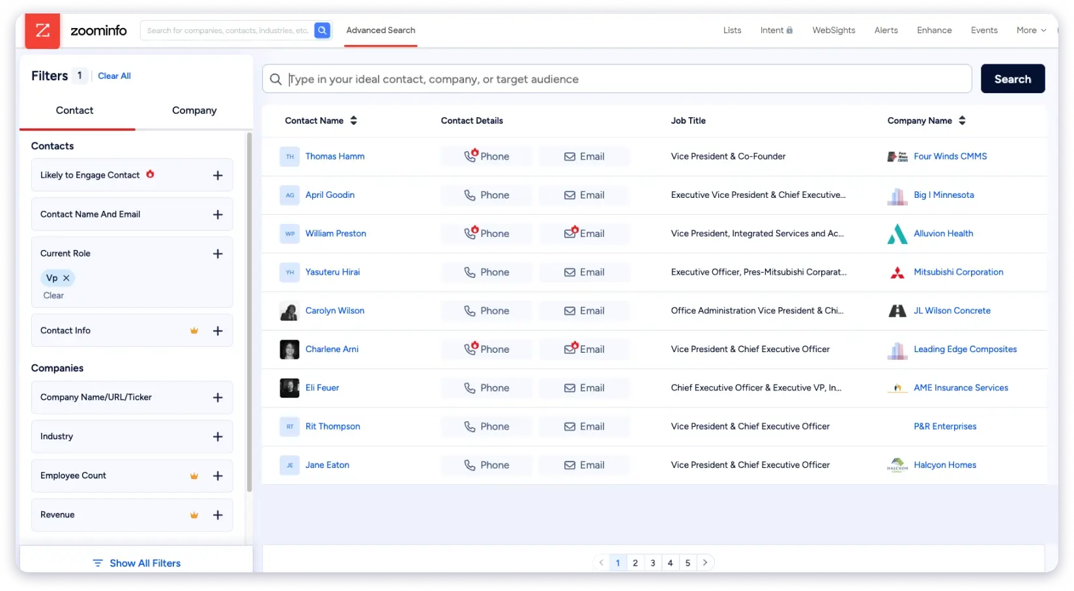Go to results page 5
Image resolution: width=1074 pixels, height=591 pixels.
click(x=688, y=563)
